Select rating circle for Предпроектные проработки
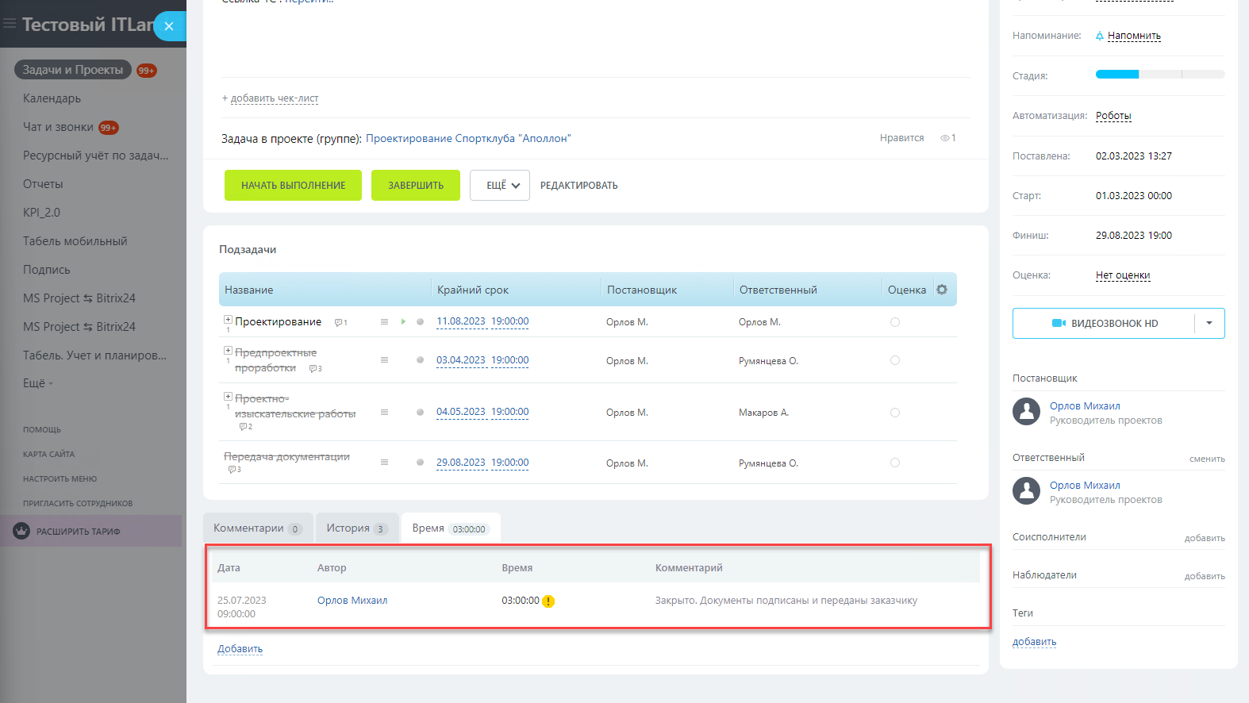This screenshot has height=703, width=1249. (x=895, y=360)
